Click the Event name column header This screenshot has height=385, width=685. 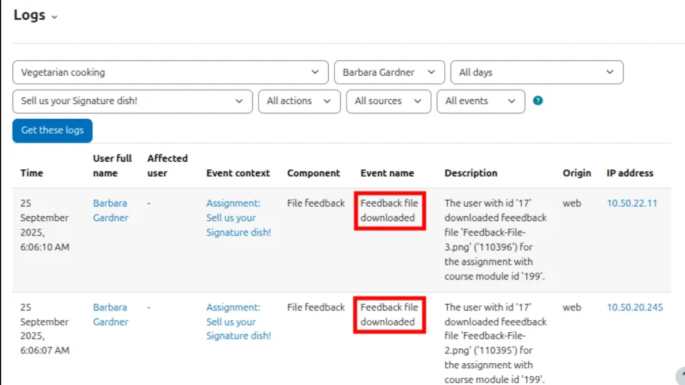point(387,173)
